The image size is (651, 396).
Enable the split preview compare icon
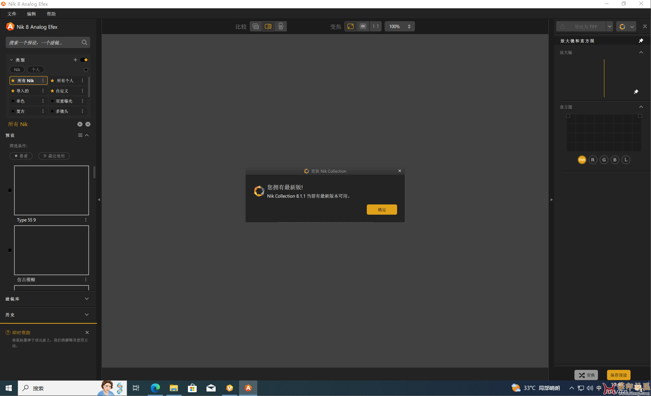tap(268, 27)
